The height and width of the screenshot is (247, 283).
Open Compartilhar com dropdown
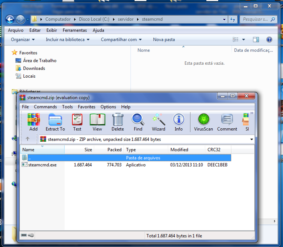121,40
